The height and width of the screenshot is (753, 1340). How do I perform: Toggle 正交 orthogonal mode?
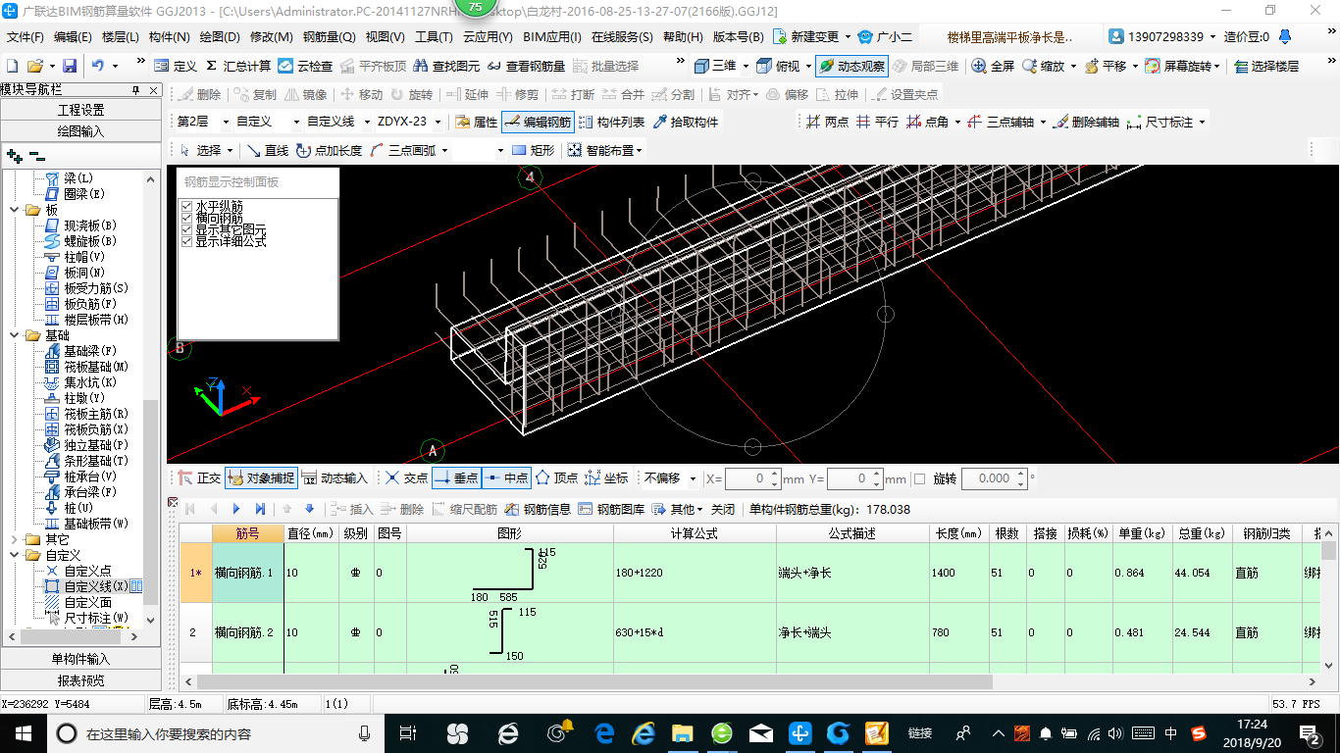[199, 478]
